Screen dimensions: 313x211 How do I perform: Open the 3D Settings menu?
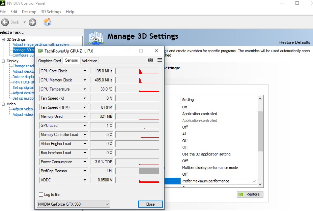tap(51, 12)
